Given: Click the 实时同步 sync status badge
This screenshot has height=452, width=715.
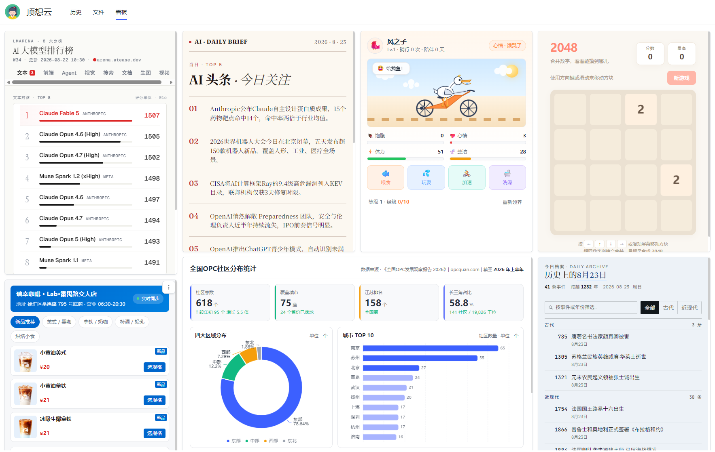Looking at the screenshot, I should (148, 299).
